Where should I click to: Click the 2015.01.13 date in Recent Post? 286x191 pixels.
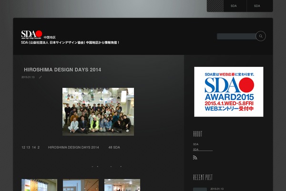point(217,189)
